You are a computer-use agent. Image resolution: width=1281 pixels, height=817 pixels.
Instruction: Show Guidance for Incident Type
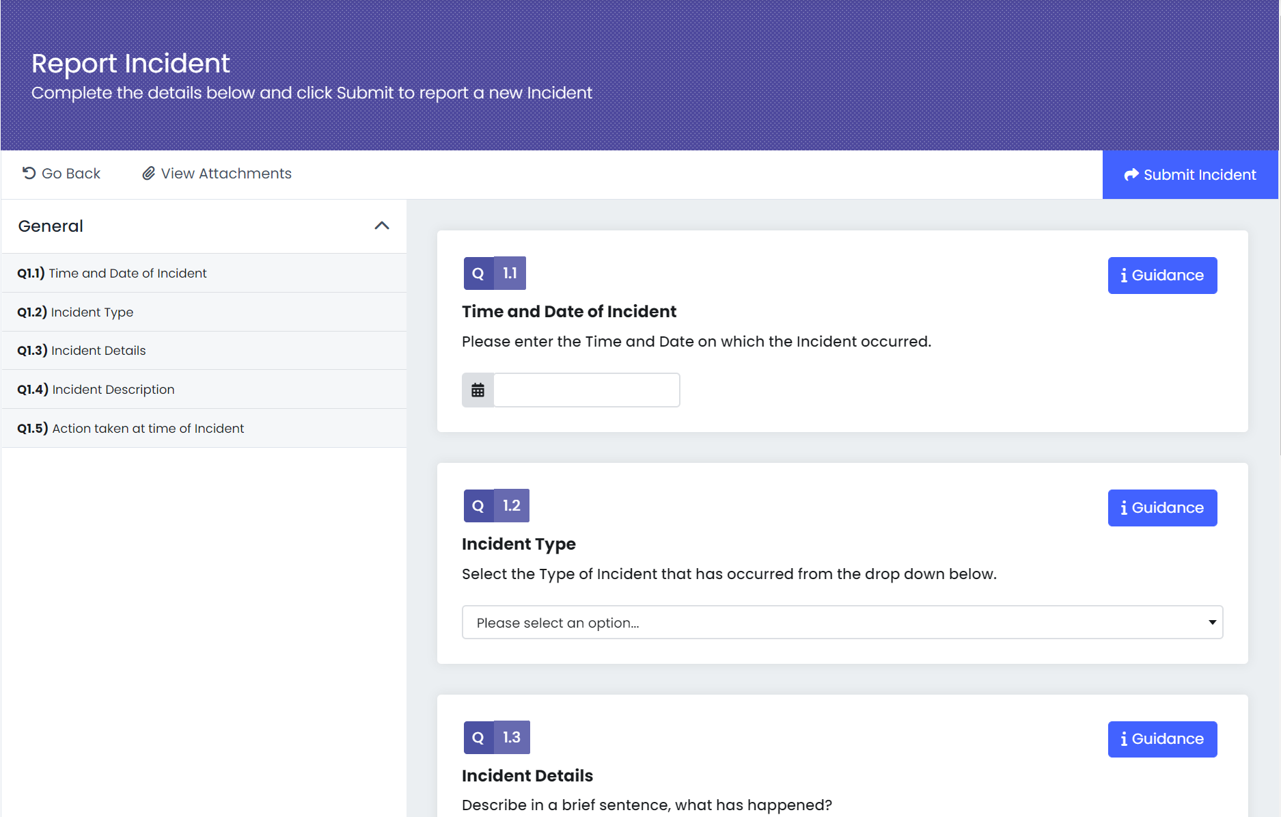1162,508
